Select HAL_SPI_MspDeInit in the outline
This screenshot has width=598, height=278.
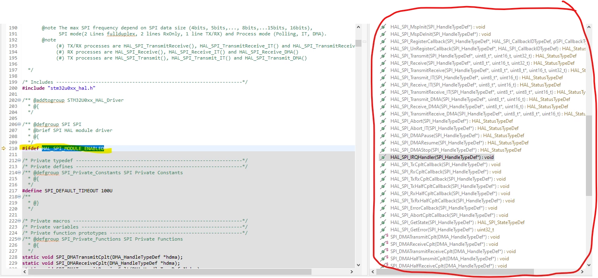tap(440, 34)
